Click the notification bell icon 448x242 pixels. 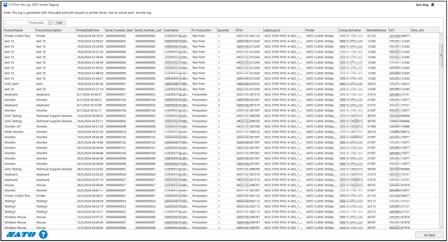pos(433,4)
